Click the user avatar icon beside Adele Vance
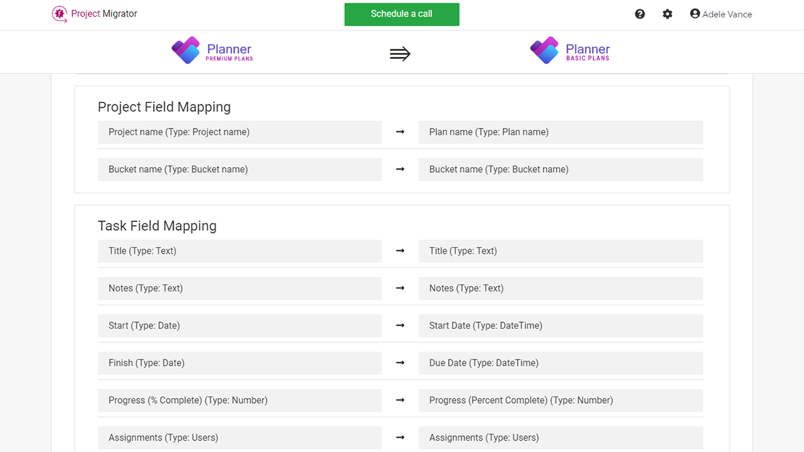 pos(695,13)
